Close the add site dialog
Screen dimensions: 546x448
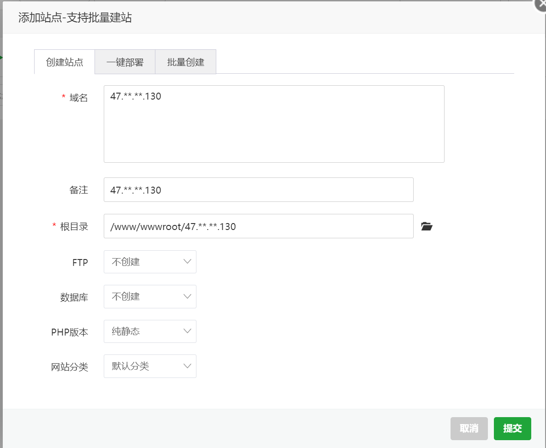click(x=541, y=5)
